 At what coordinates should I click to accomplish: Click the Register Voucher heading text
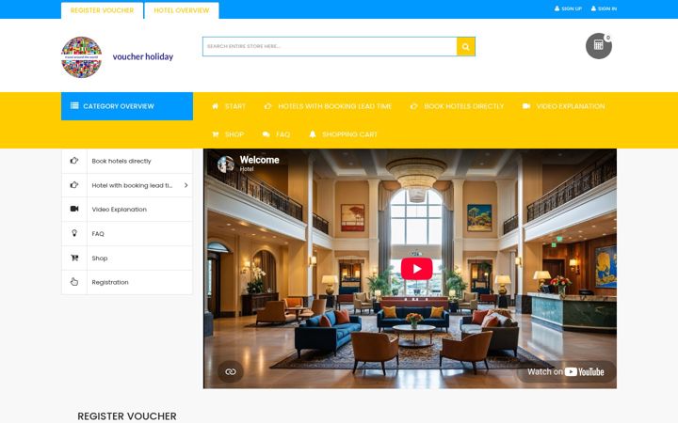click(127, 416)
